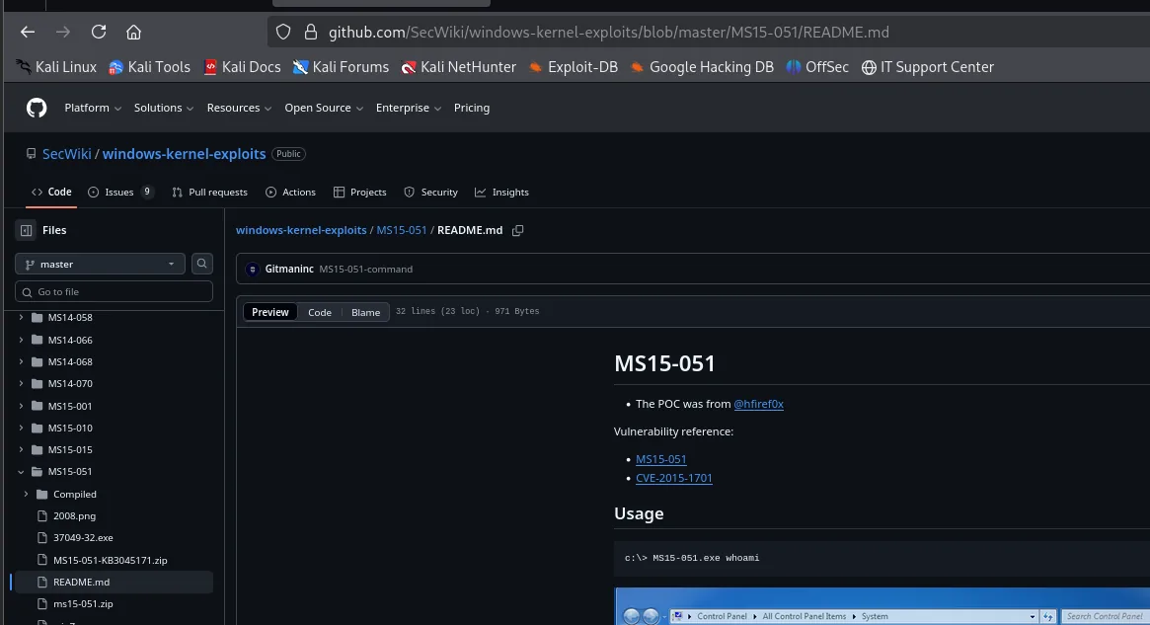Copy the README.md path with copy icon
Viewport: 1150px width, 625px height.
click(x=518, y=230)
